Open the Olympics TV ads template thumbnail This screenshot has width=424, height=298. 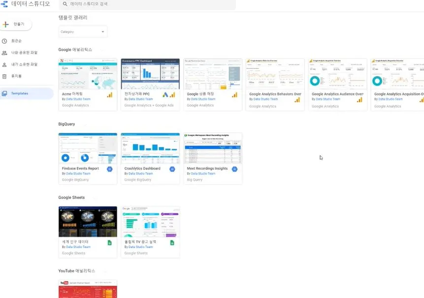tap(150, 222)
